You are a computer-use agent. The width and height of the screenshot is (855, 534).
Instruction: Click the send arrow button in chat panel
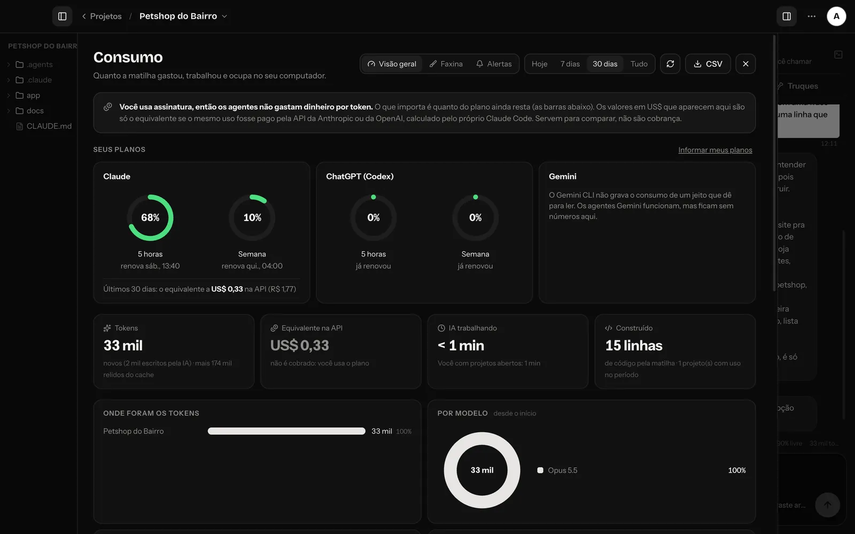pyautogui.click(x=827, y=505)
